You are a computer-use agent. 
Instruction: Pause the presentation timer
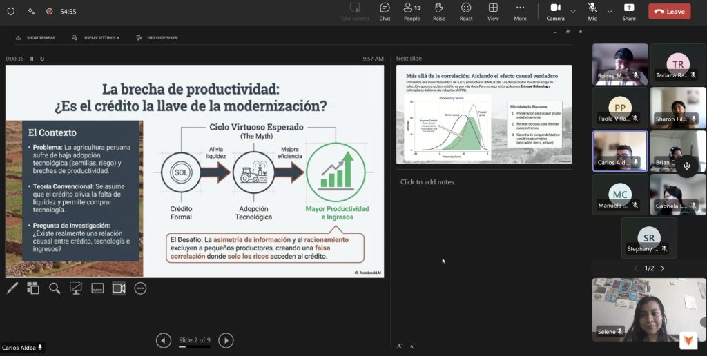(x=32, y=59)
